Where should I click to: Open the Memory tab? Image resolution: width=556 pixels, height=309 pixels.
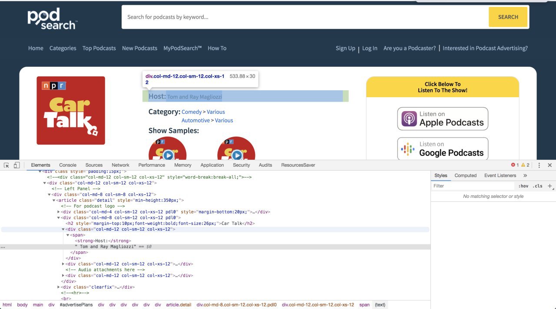183,165
